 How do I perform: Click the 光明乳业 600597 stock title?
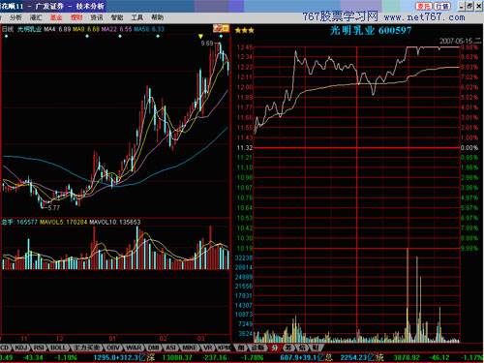pyautogui.click(x=371, y=31)
